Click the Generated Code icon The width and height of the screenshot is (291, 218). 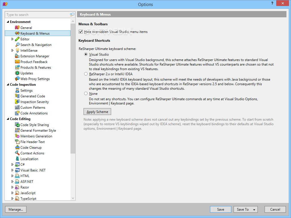point(17,96)
